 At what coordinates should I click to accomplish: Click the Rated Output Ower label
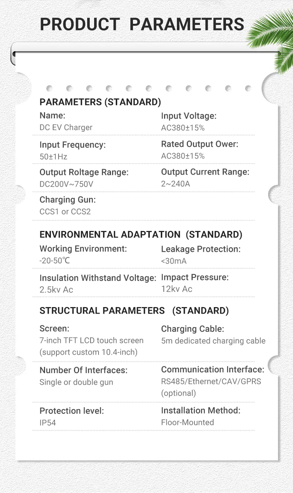click(x=200, y=144)
